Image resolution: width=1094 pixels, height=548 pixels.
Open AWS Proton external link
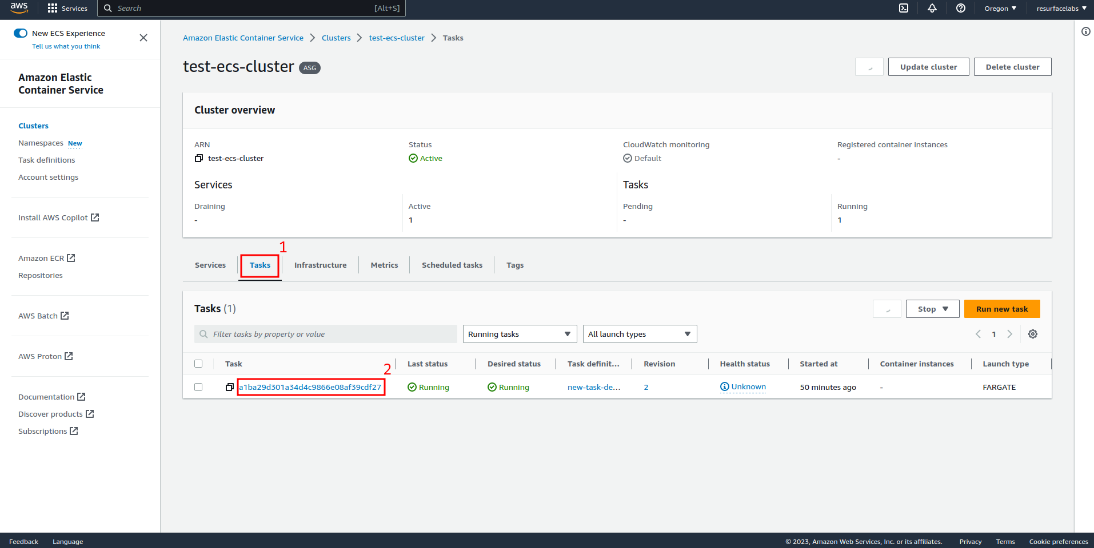[45, 356]
